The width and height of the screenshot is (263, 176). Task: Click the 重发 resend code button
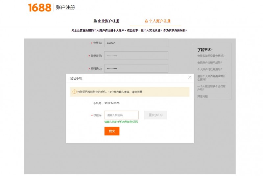[155, 115]
